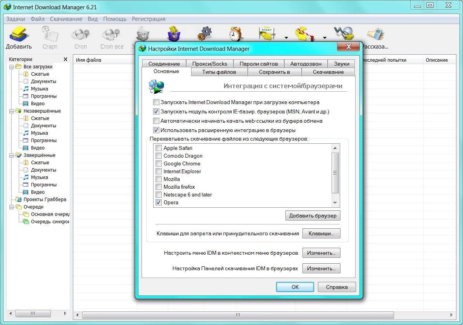Click the Рассказа... (tell a friend) toolbar icon
The width and height of the screenshot is (463, 325).
tap(375, 34)
